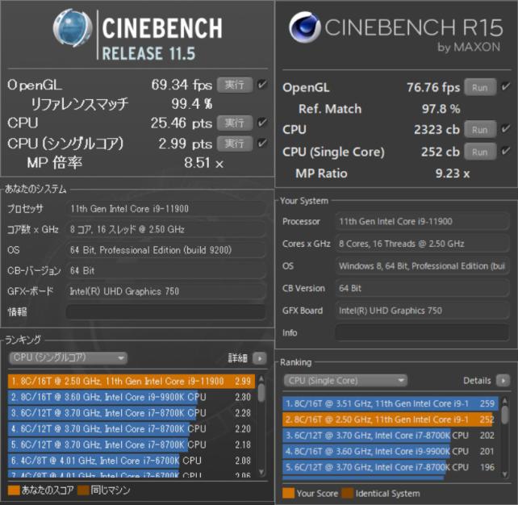Click scroll down arrow in R15 ranking
The image size is (518, 505).
pyautogui.click(x=504, y=474)
